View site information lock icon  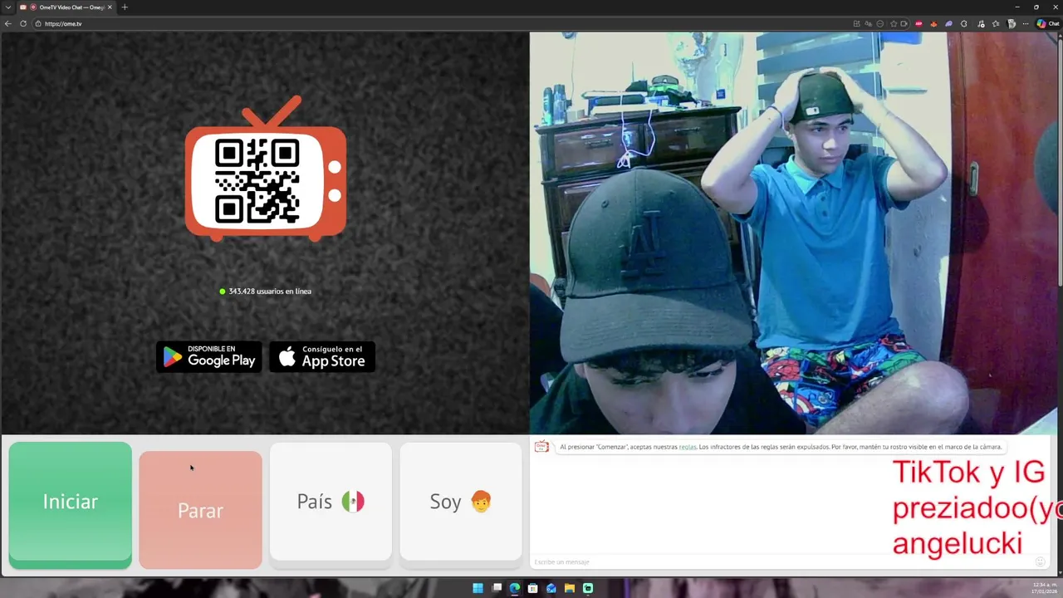pos(38,24)
